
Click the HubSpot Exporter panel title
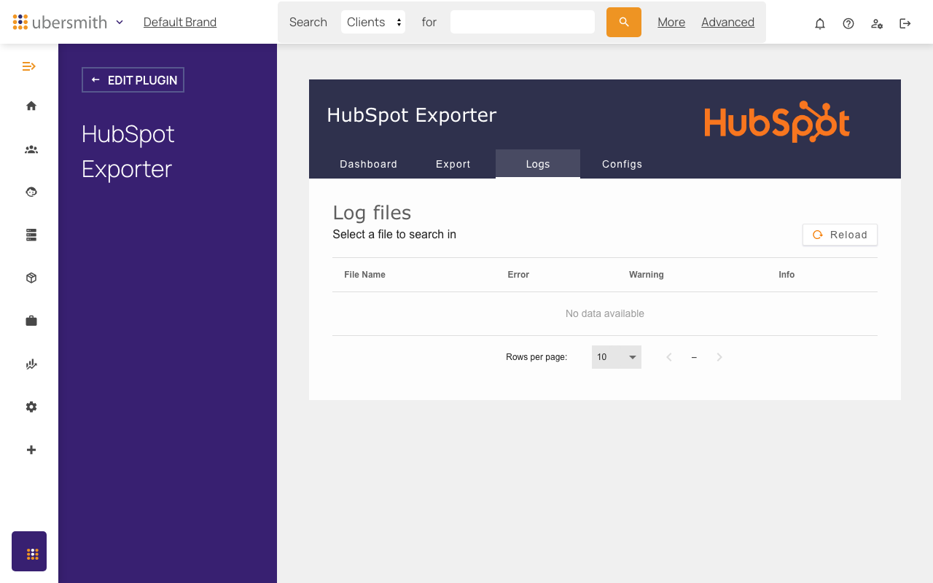412,115
